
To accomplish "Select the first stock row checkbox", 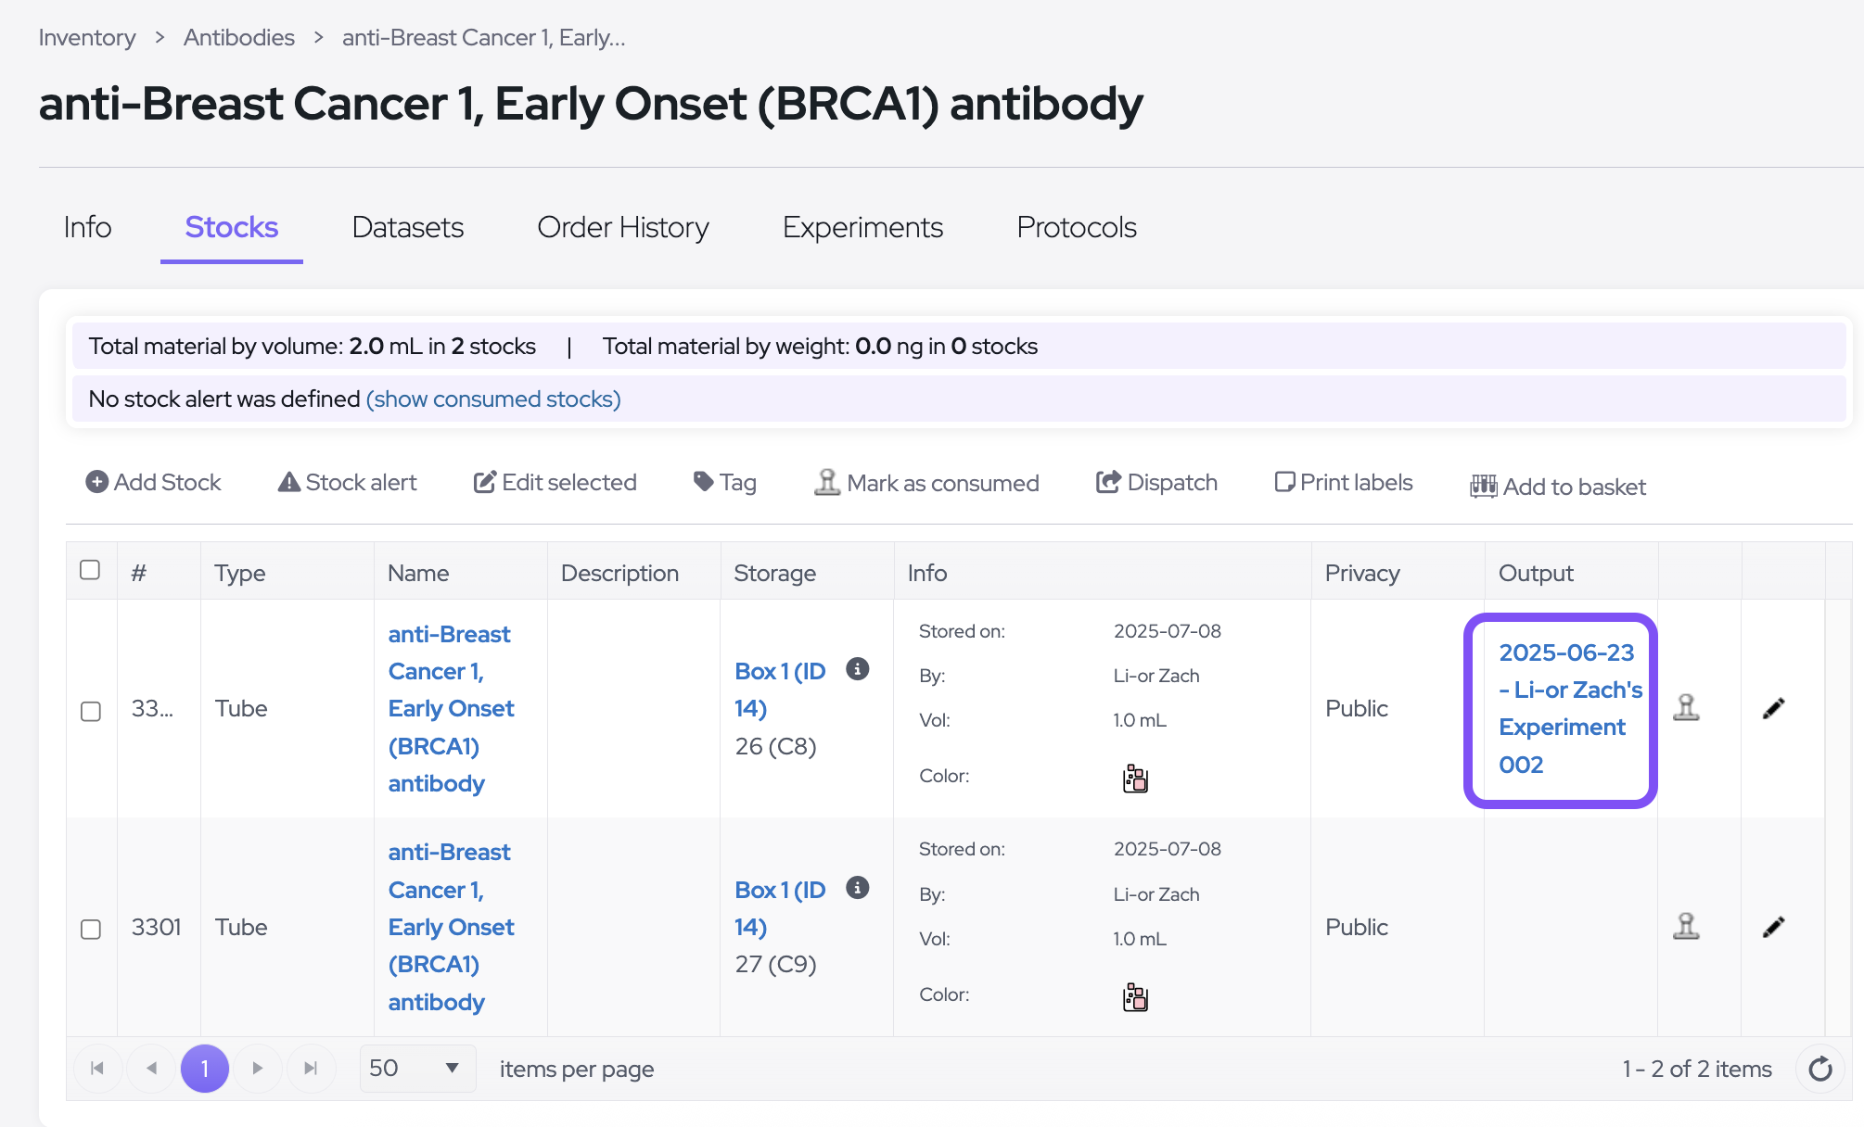I will 91,711.
